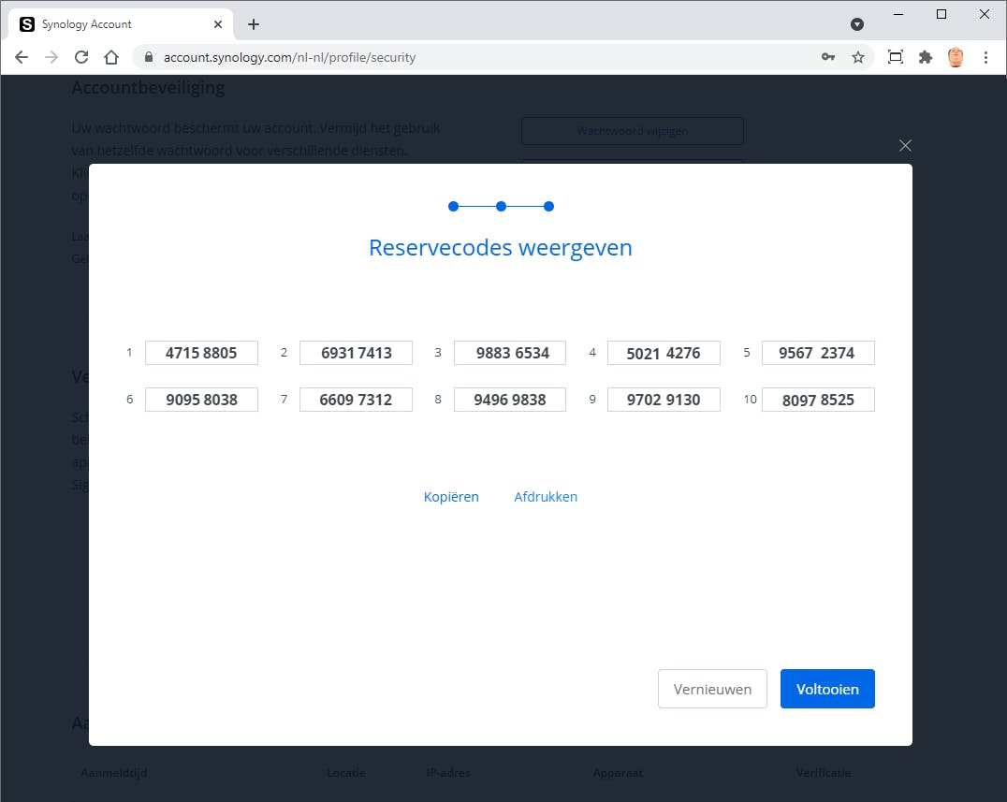Minimize the Chrome window
This screenshot has height=802, width=1007.
point(898,14)
